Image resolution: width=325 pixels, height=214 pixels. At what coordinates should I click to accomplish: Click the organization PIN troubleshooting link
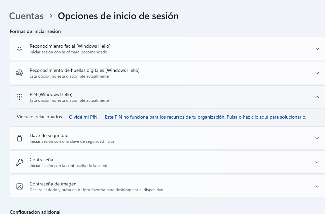(x=206, y=117)
